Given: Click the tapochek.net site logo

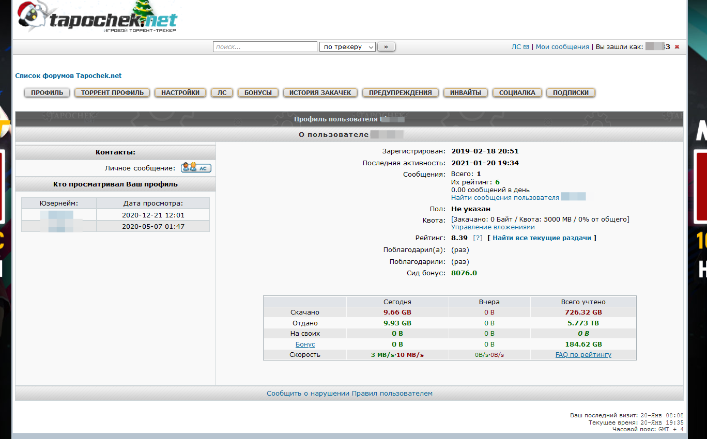Looking at the screenshot, I should click(x=98, y=20).
